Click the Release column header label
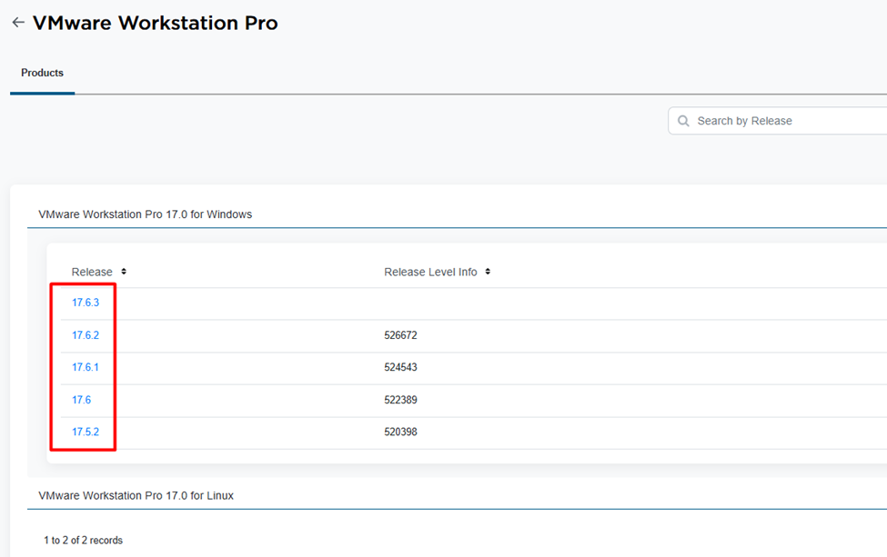Screen dimensions: 887x557 pyautogui.click(x=92, y=272)
